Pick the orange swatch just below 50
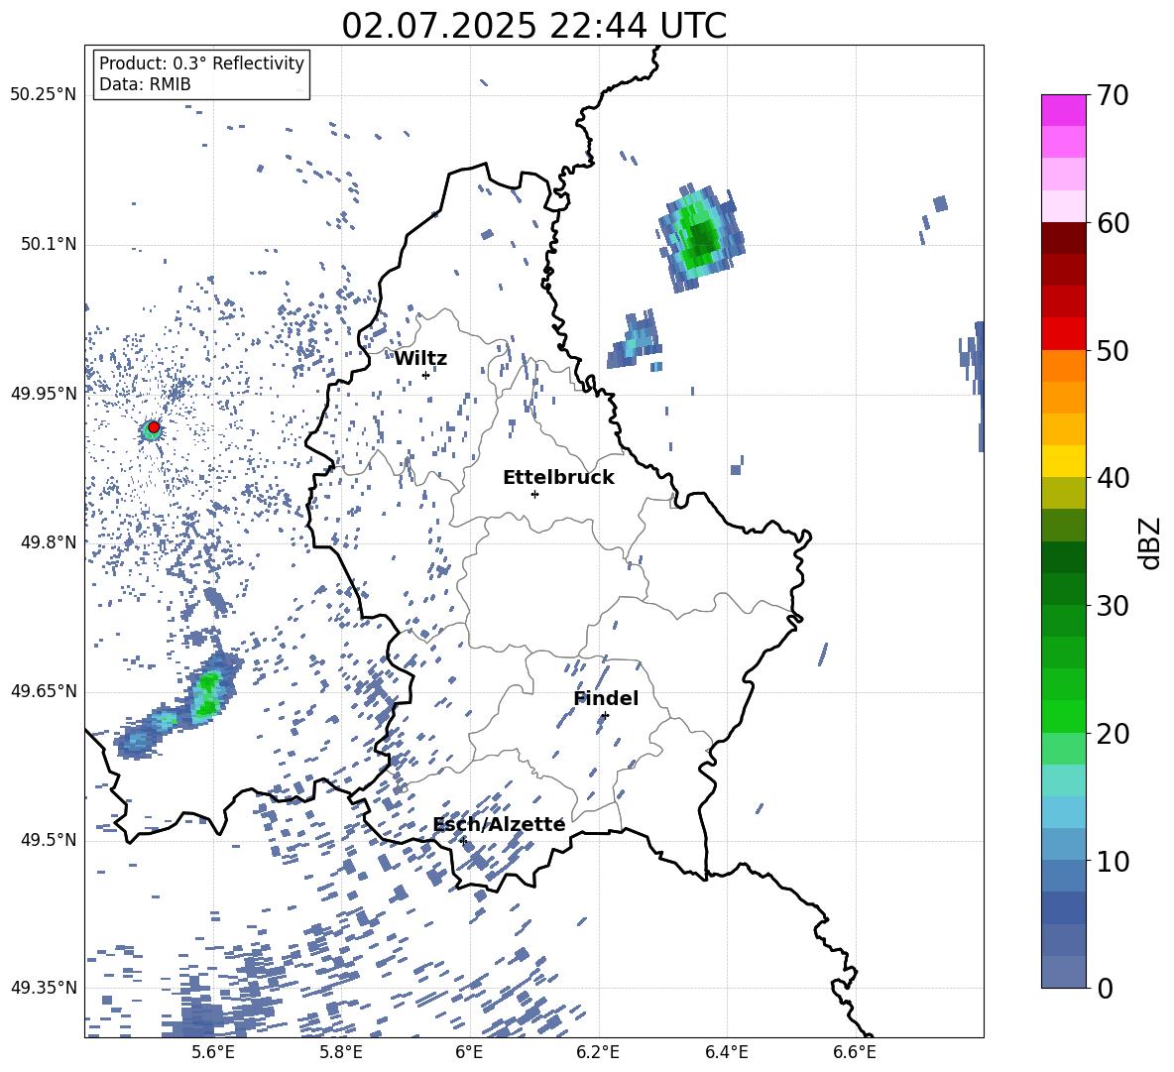Viewport: 1174px width, 1072px height. point(1063,365)
